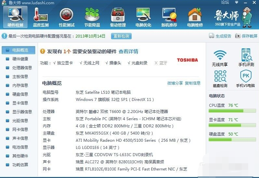Click the 查看详情 driver details link

tap(128, 52)
